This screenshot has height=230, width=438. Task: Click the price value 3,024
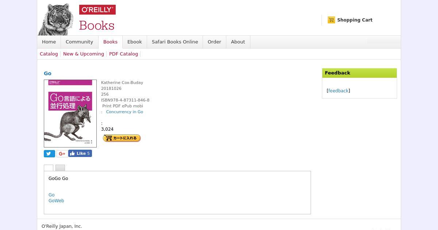(107, 129)
